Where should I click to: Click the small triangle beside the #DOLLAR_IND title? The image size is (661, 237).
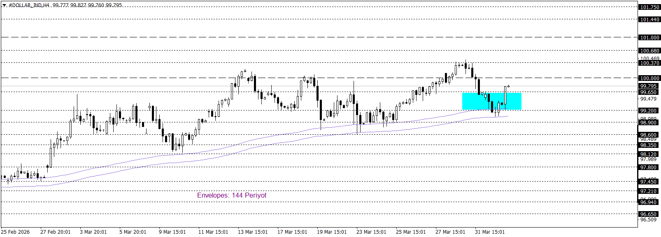pyautogui.click(x=4, y=5)
